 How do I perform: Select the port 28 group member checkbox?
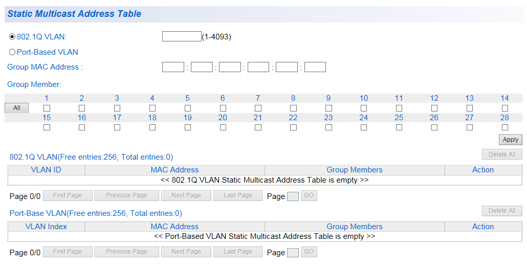(505, 127)
